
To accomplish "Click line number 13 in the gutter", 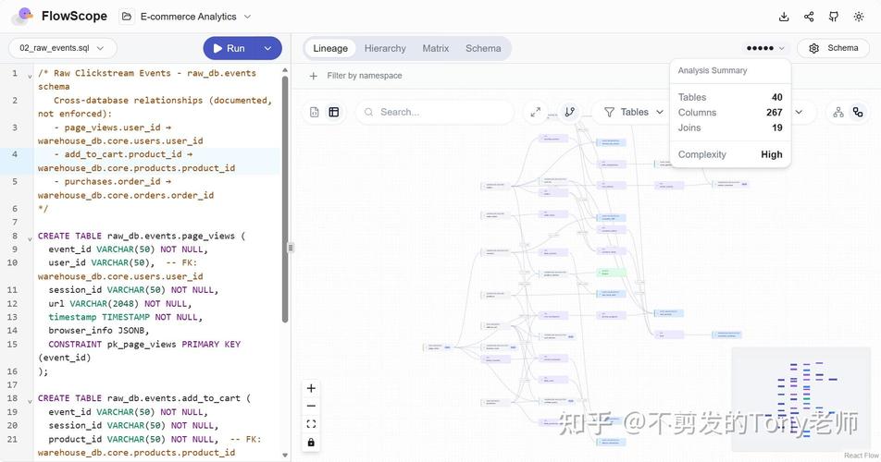I will (12, 317).
